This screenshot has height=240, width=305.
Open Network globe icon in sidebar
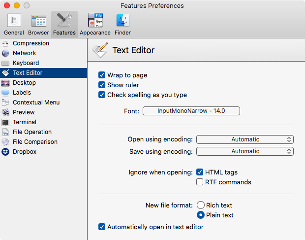coord(5,53)
